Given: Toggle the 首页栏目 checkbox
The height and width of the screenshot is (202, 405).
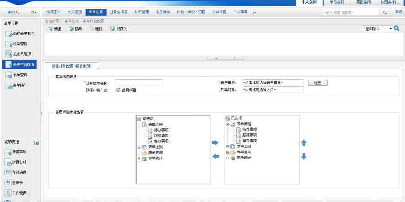Looking at the screenshot, I should click(118, 90).
